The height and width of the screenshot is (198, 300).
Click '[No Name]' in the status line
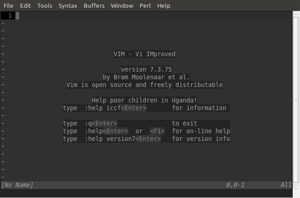coord(17,185)
